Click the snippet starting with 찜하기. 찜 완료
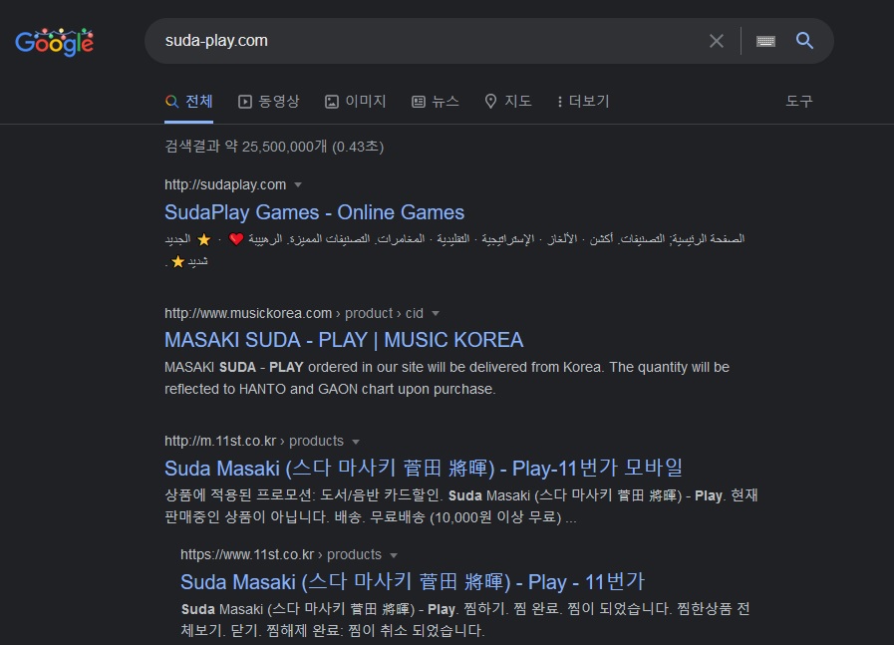The width and height of the screenshot is (894, 645). [464, 620]
